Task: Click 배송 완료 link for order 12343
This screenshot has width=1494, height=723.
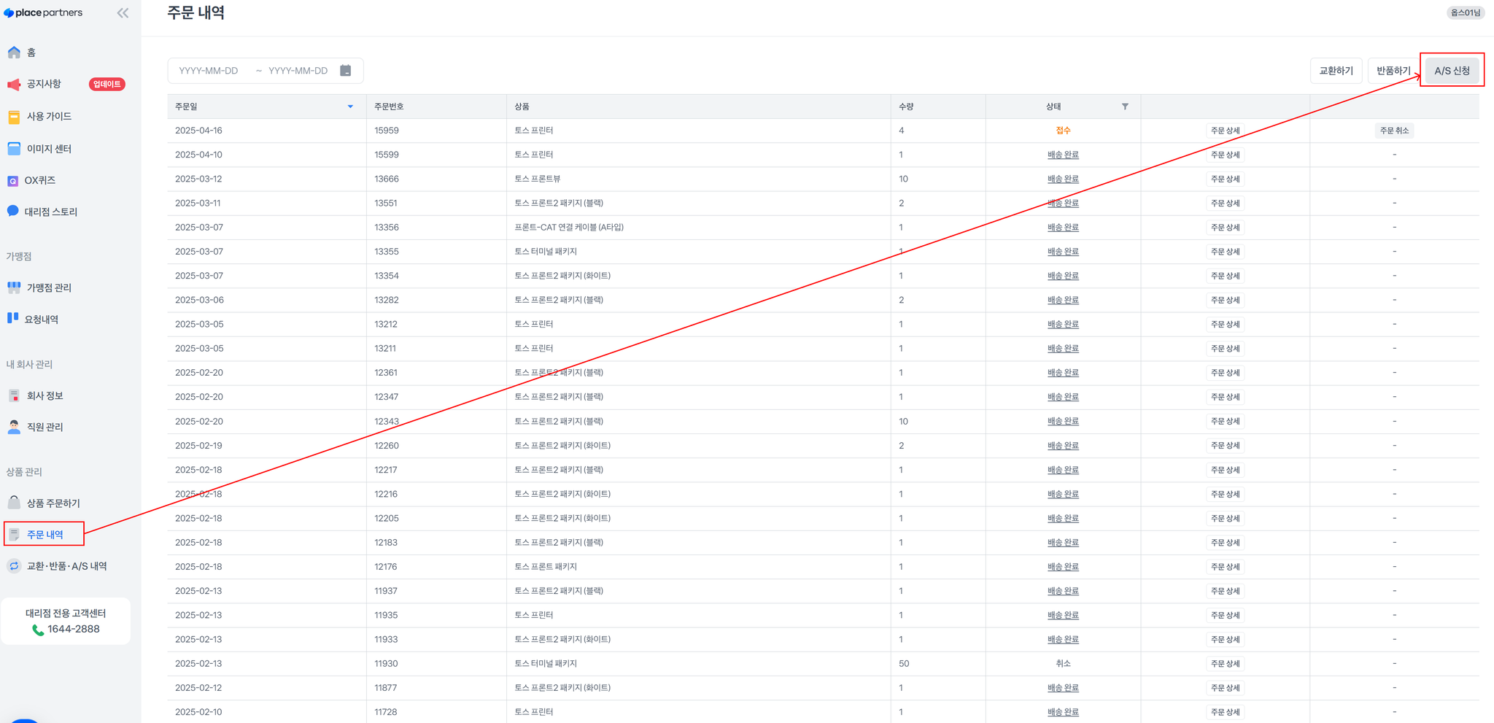Action: pyautogui.click(x=1063, y=421)
